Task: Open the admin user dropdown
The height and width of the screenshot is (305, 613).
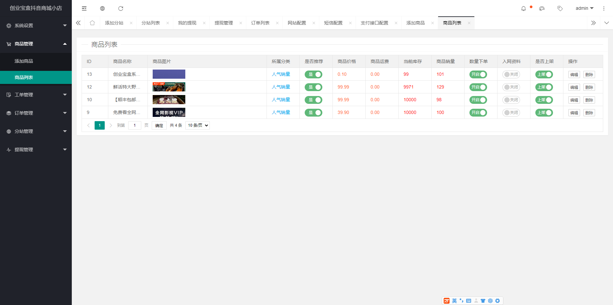Action: 584,8
